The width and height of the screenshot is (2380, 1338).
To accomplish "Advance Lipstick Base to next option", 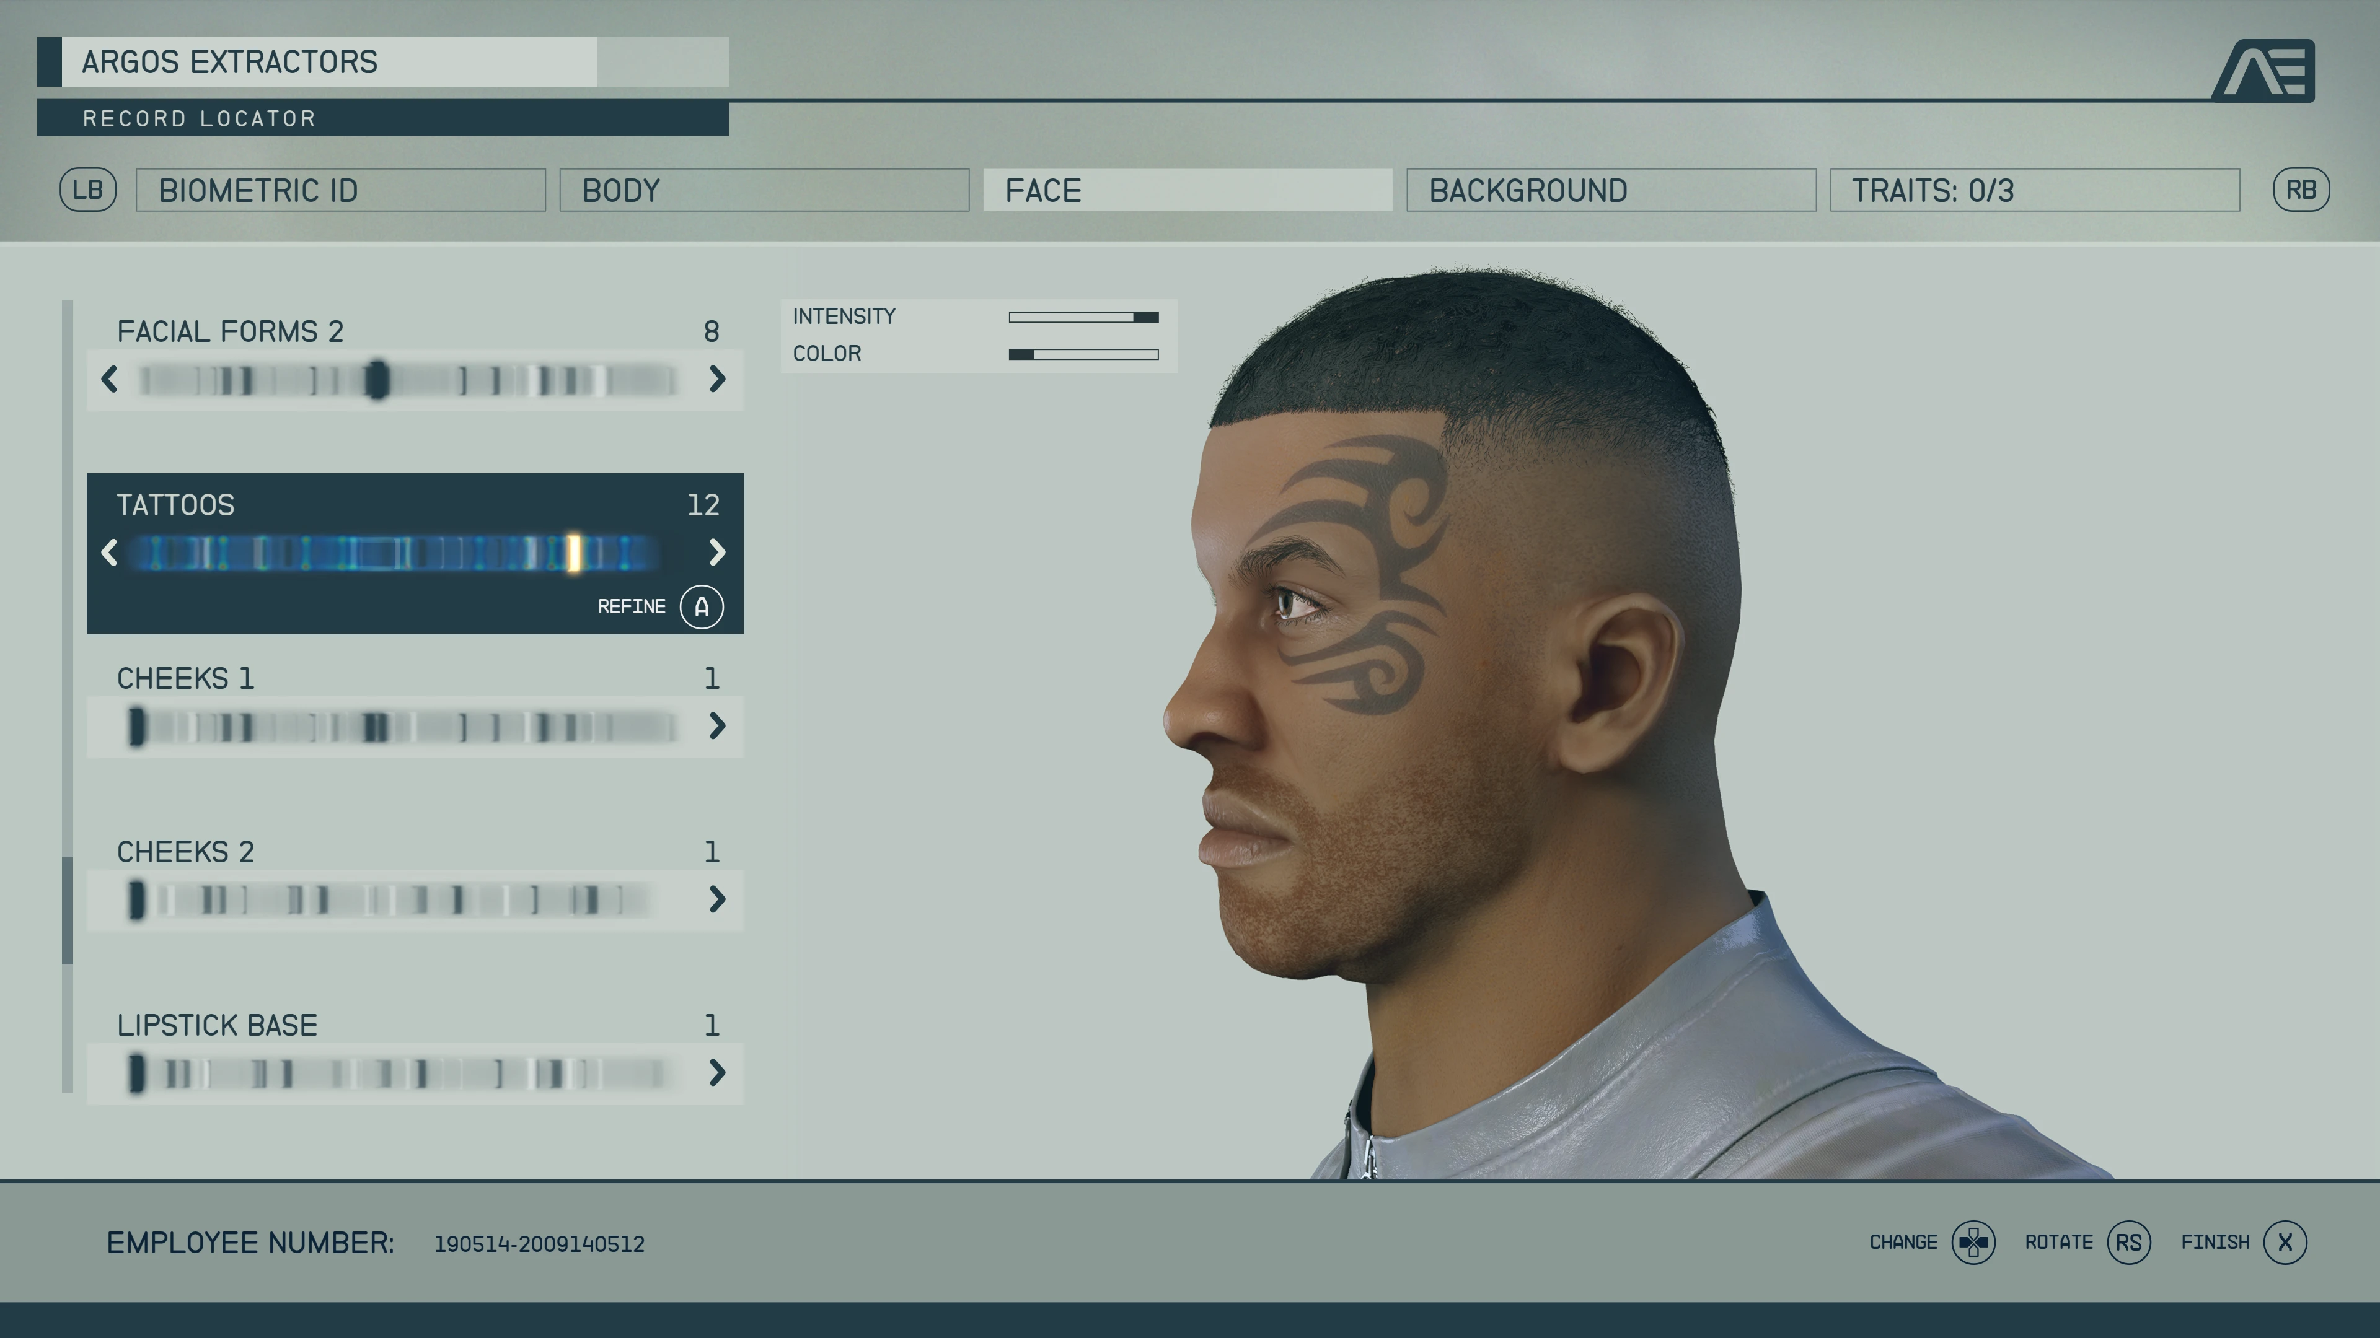I will pos(717,1072).
